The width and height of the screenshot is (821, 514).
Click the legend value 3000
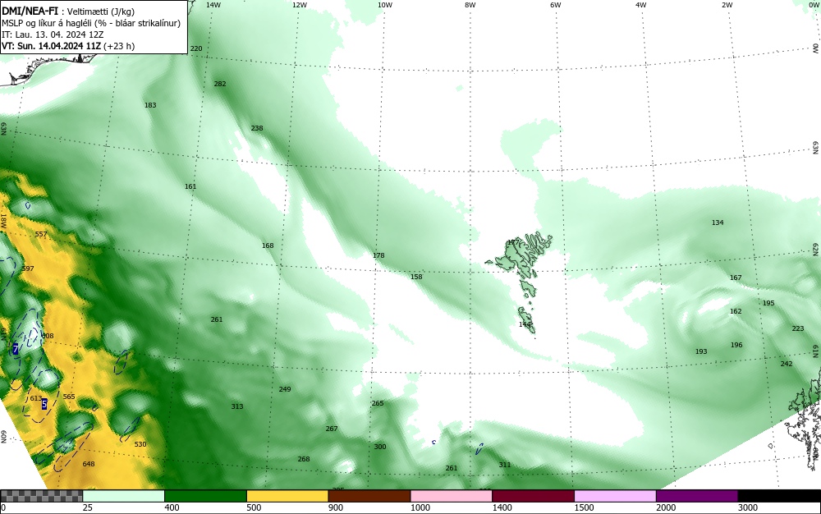click(x=748, y=507)
